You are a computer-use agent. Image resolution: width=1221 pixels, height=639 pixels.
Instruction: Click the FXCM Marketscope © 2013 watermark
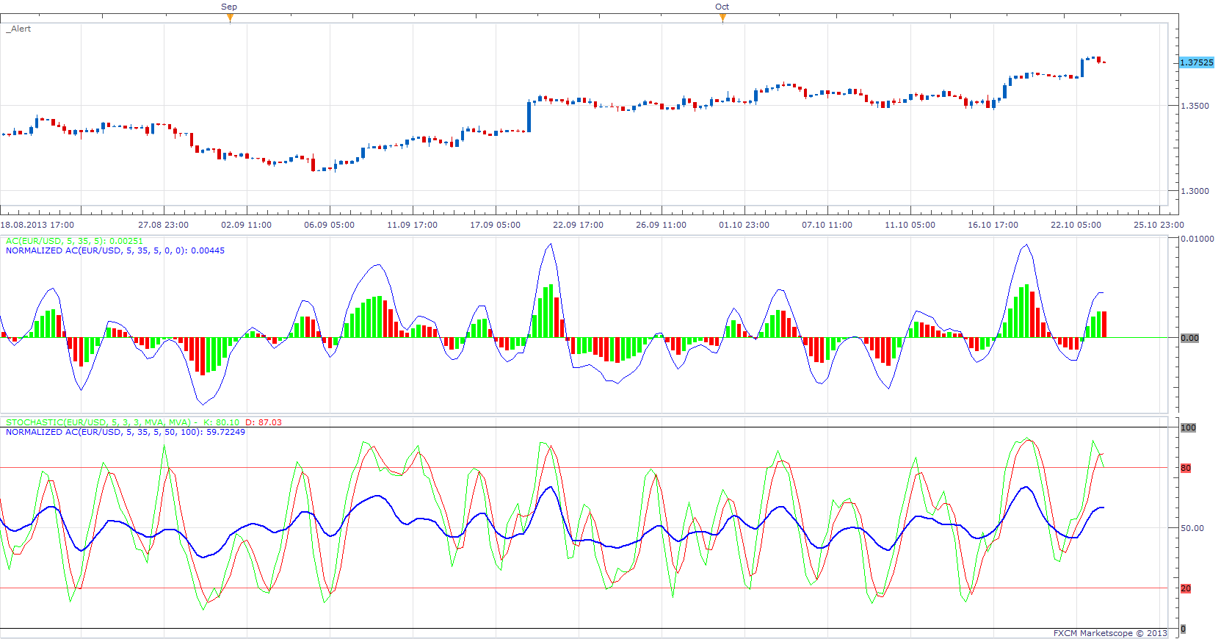click(1110, 633)
